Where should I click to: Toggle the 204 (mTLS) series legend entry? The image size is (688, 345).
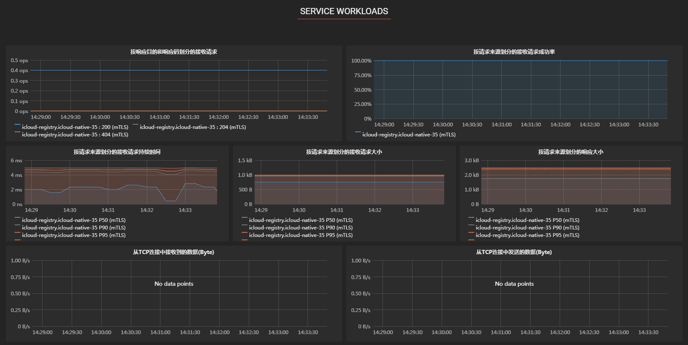tap(193, 127)
